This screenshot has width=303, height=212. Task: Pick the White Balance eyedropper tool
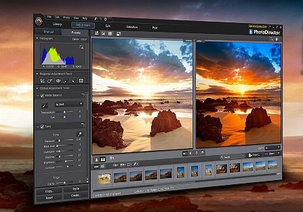tap(45, 105)
